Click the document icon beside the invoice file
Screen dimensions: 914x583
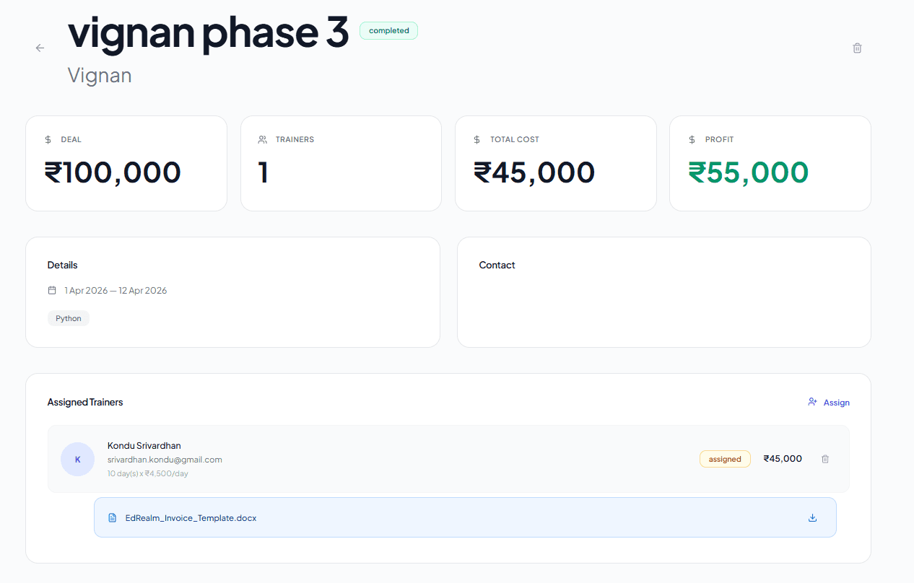click(112, 517)
